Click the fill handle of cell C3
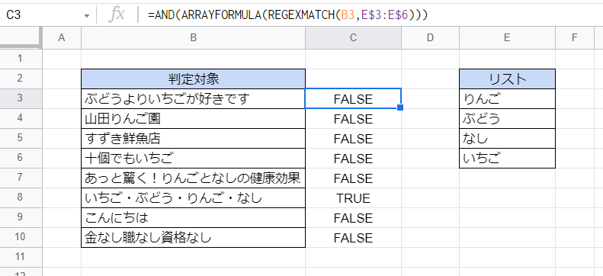Screen dimensions: 603x276 pyautogui.click(x=400, y=108)
